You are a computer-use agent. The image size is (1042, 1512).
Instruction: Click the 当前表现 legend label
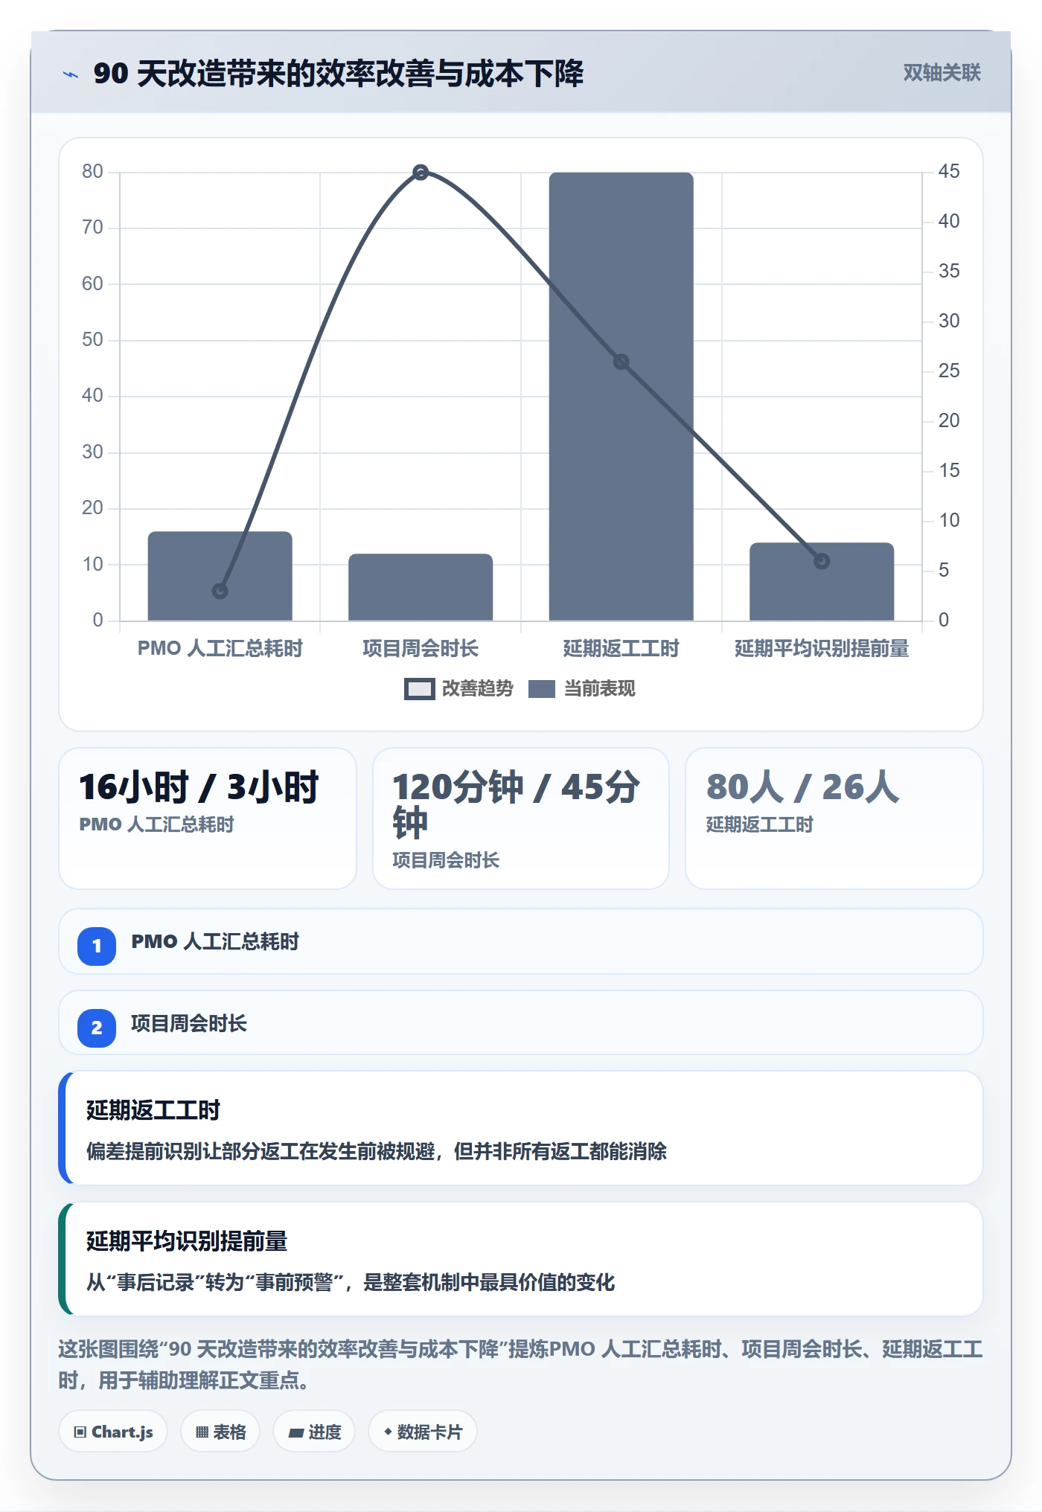(x=600, y=689)
